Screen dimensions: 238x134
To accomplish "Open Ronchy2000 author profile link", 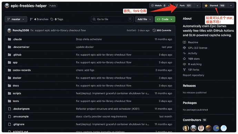I will point(21,30).
